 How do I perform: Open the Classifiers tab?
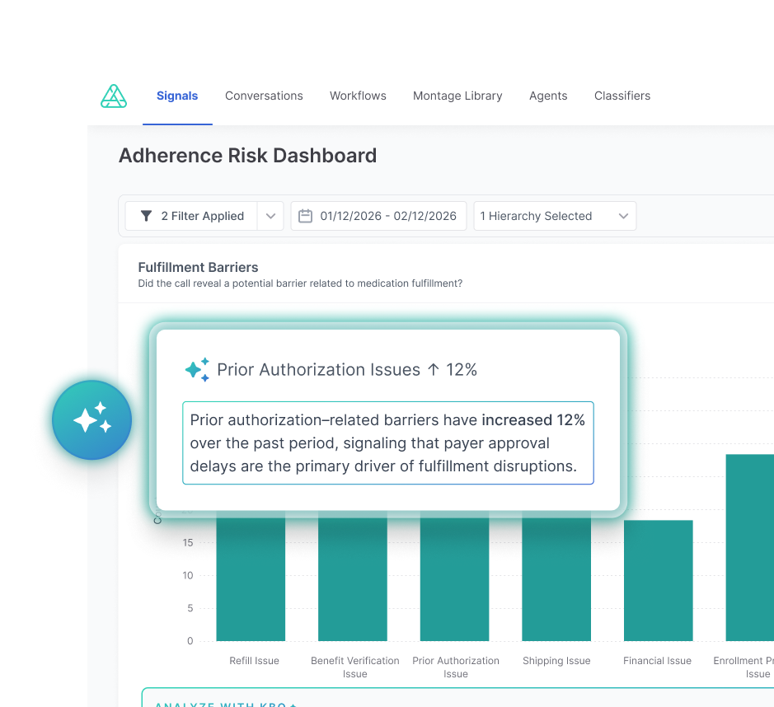click(x=622, y=96)
